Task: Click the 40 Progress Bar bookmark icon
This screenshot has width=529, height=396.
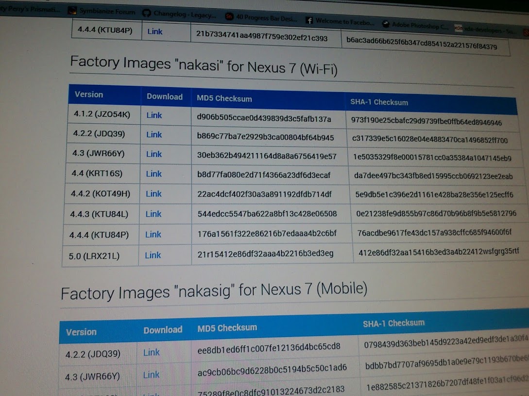Action: point(229,17)
